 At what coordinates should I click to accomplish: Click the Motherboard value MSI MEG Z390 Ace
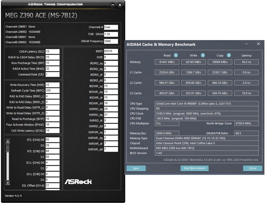[207, 148]
